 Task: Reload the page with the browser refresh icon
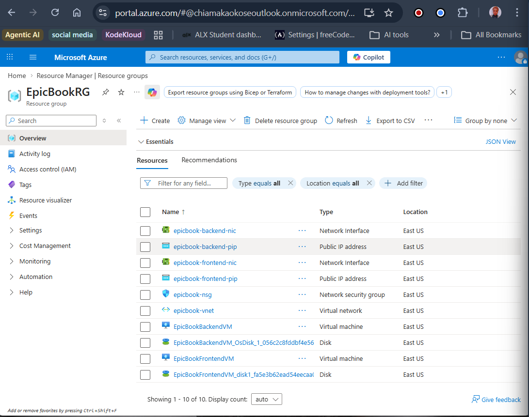55,13
